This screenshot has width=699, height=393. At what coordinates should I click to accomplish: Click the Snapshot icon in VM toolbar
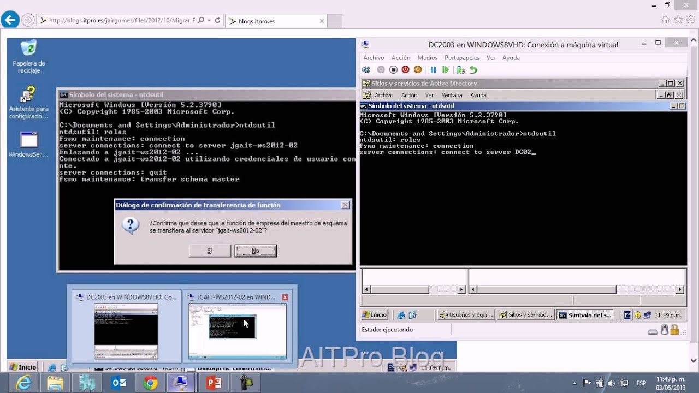(x=461, y=70)
